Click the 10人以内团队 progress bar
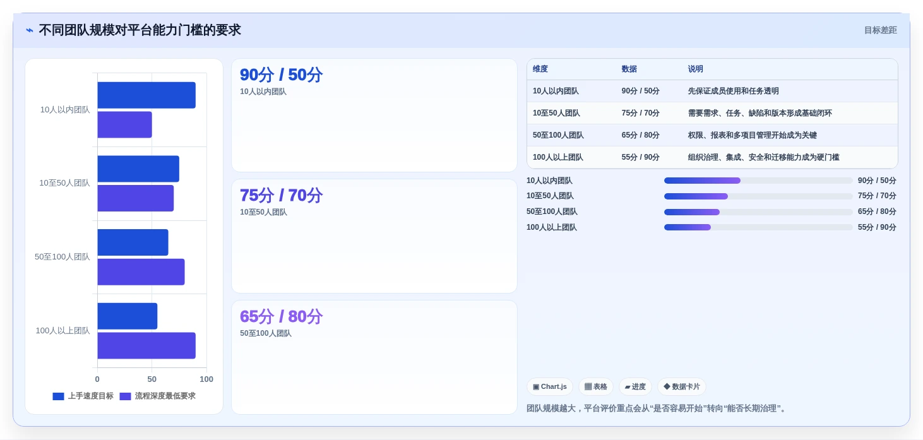 tap(758, 181)
